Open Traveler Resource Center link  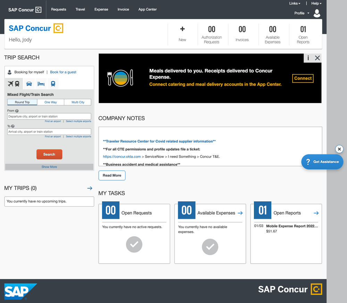click(159, 141)
